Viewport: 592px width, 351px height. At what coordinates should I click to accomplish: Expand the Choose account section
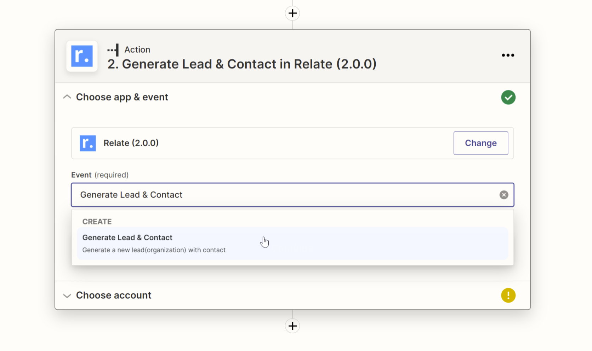(x=67, y=296)
